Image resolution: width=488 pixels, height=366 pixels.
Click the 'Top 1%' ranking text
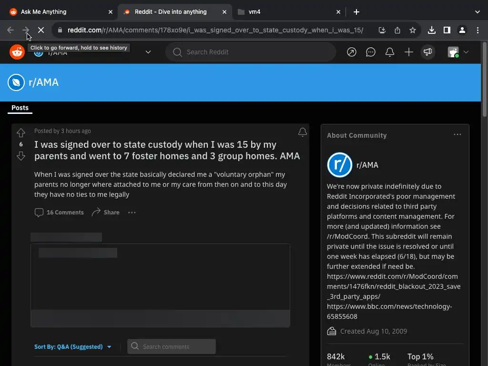coord(420,356)
